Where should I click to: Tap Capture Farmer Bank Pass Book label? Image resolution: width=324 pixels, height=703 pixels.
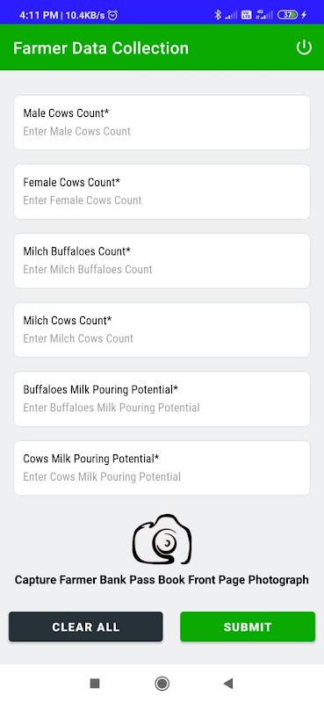[x=162, y=580]
